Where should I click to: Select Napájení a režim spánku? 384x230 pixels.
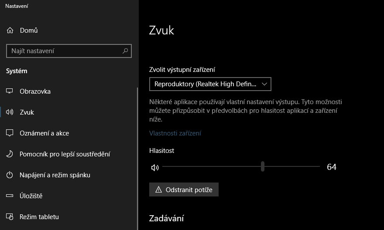[x=55, y=175]
